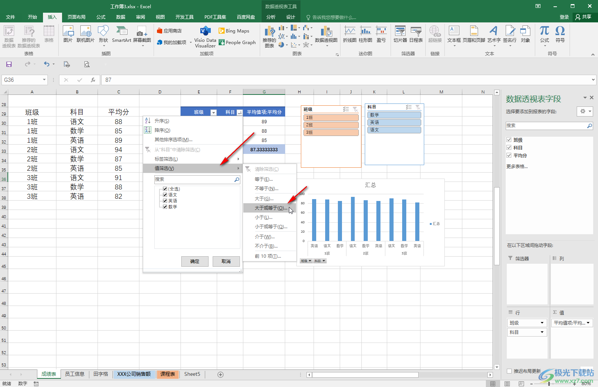Uncheck the 班级 field checkbox

[x=509, y=140]
